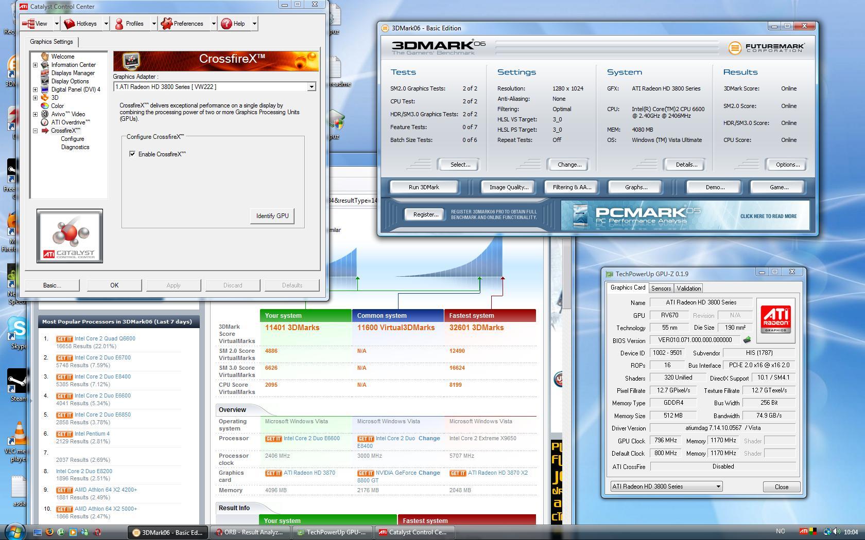The width and height of the screenshot is (865, 540).
Task: Click the Display Options tree icon
Action: tap(45, 81)
